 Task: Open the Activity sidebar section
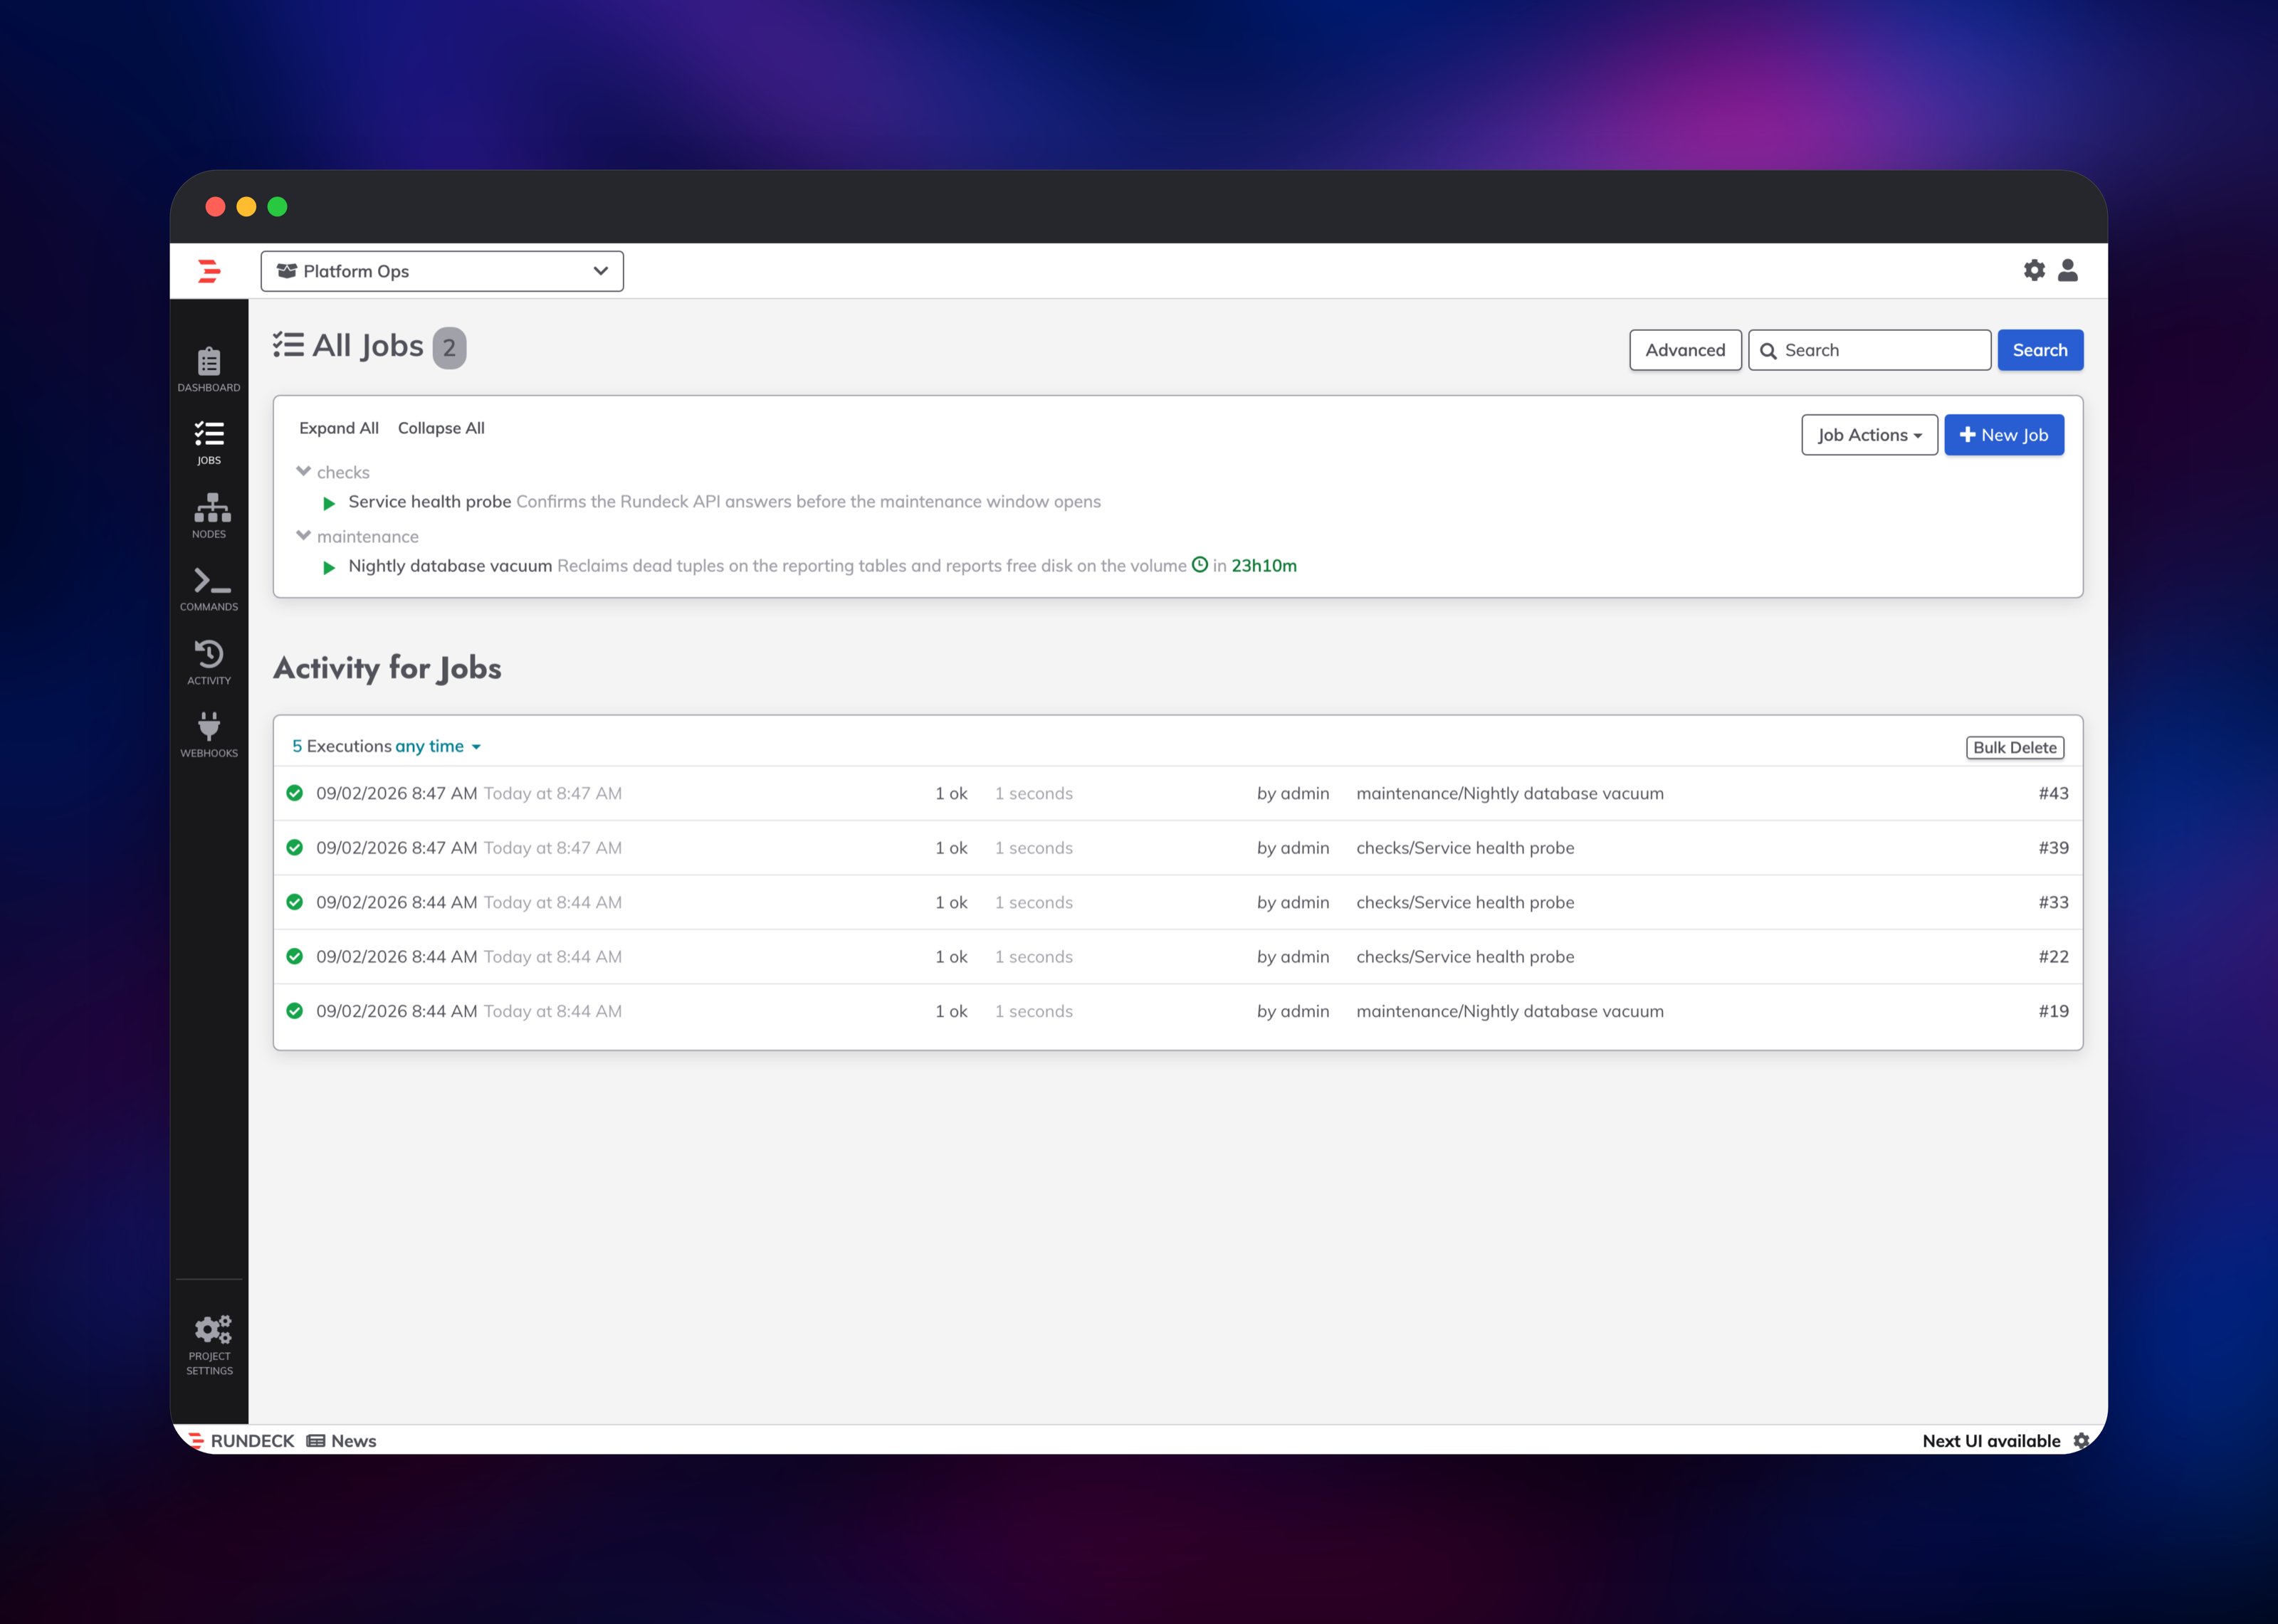(209, 663)
